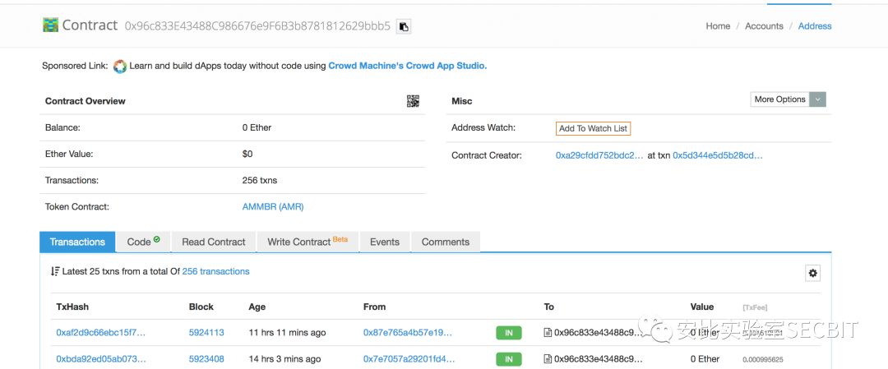Open sender address 0x87e765a4b57e19
The image size is (888, 369).
[408, 333]
